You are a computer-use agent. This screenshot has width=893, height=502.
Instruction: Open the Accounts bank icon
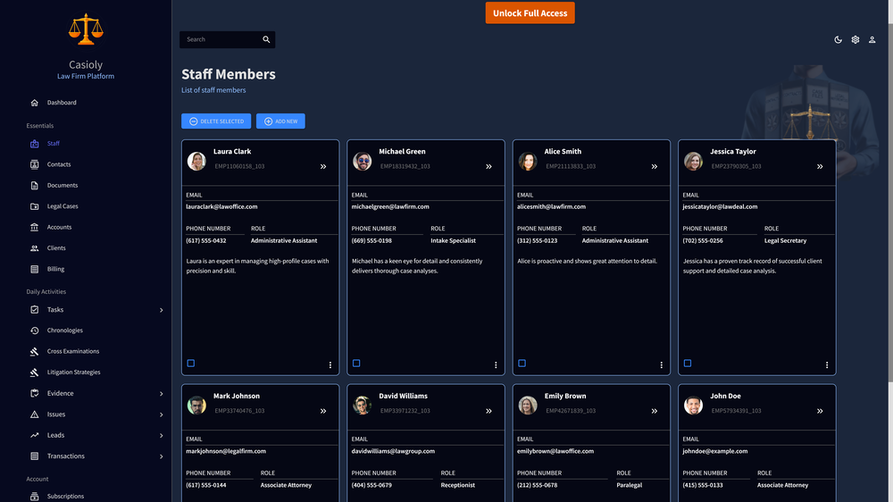[x=34, y=228]
